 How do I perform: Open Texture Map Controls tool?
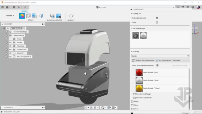click(41, 16)
